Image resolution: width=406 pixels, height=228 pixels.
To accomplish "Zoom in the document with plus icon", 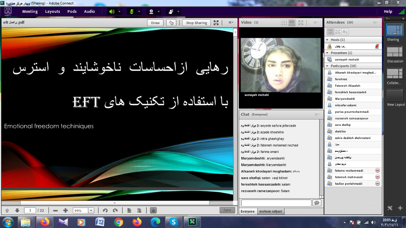I will coord(65,210).
